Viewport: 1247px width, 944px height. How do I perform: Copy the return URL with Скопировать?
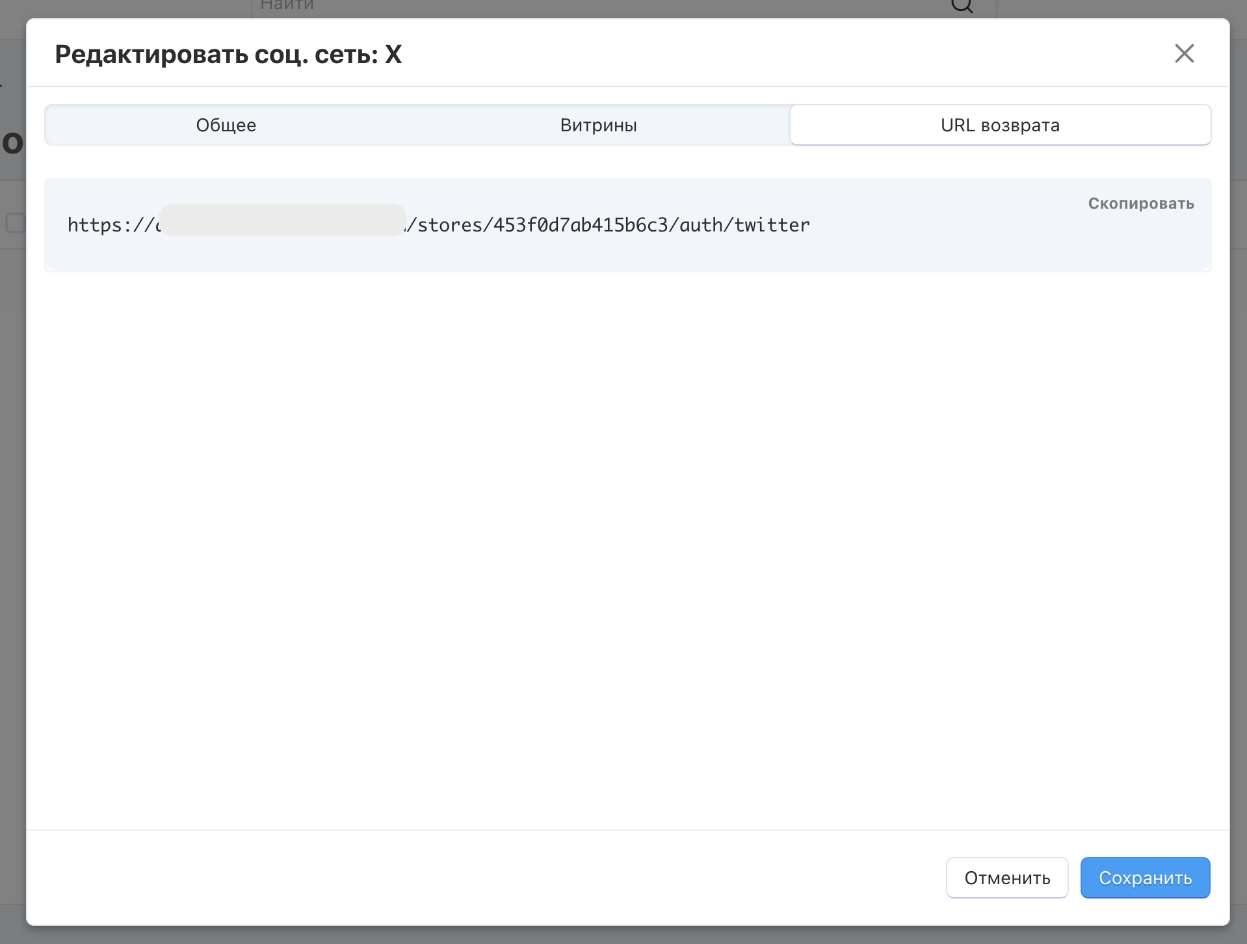point(1140,203)
